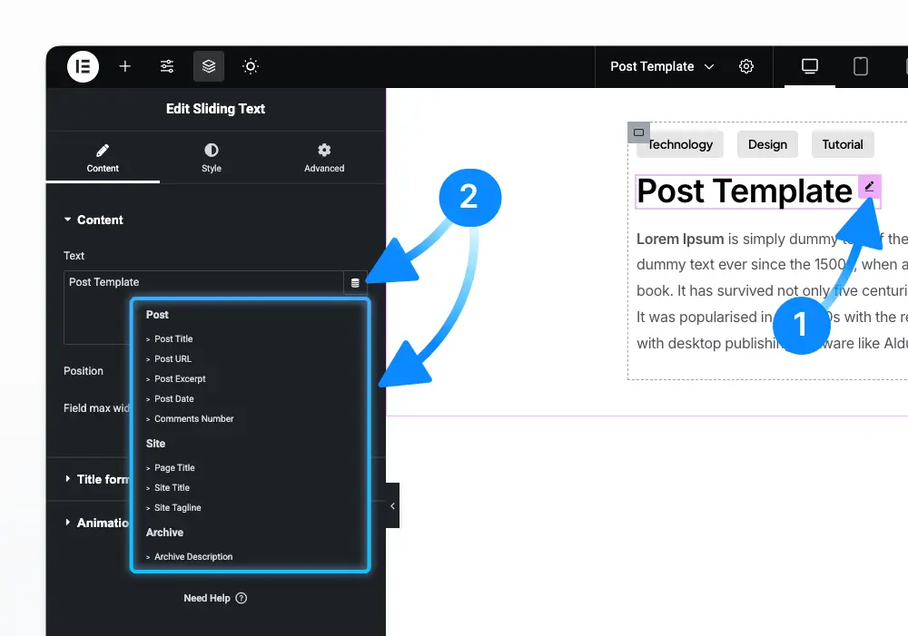Click the pink edit pencil on heading
908x636 pixels.
click(x=869, y=186)
